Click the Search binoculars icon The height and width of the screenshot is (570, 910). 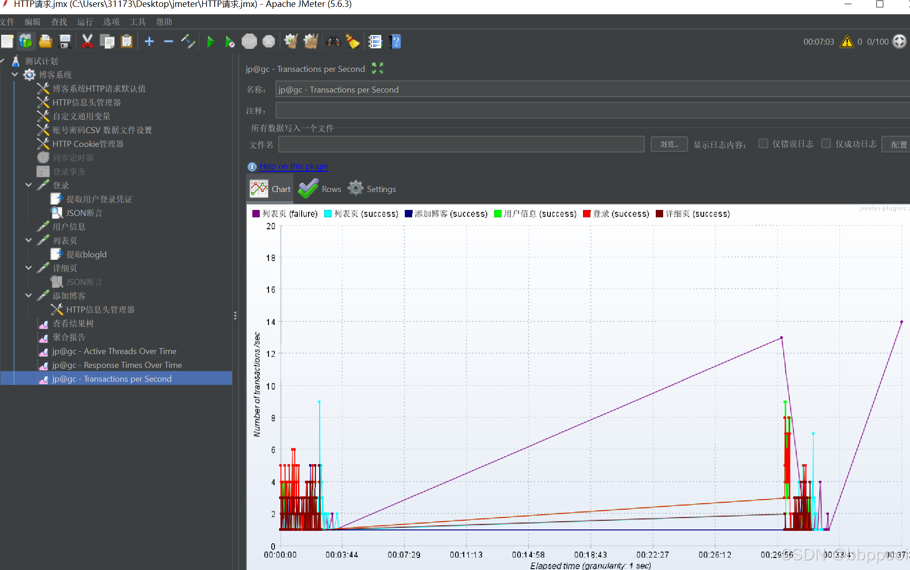coord(333,42)
